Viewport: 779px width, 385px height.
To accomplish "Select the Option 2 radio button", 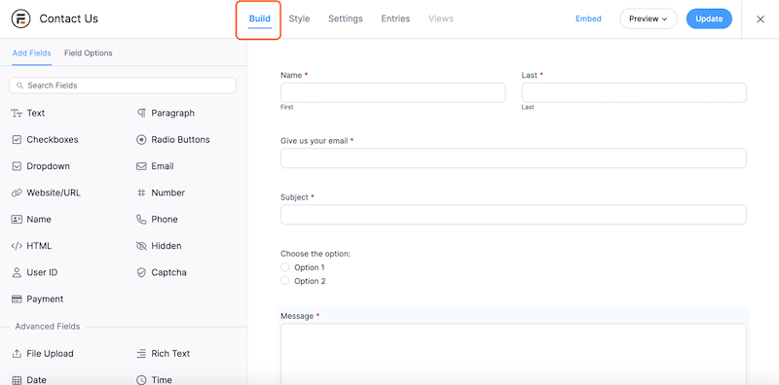I will pos(285,281).
